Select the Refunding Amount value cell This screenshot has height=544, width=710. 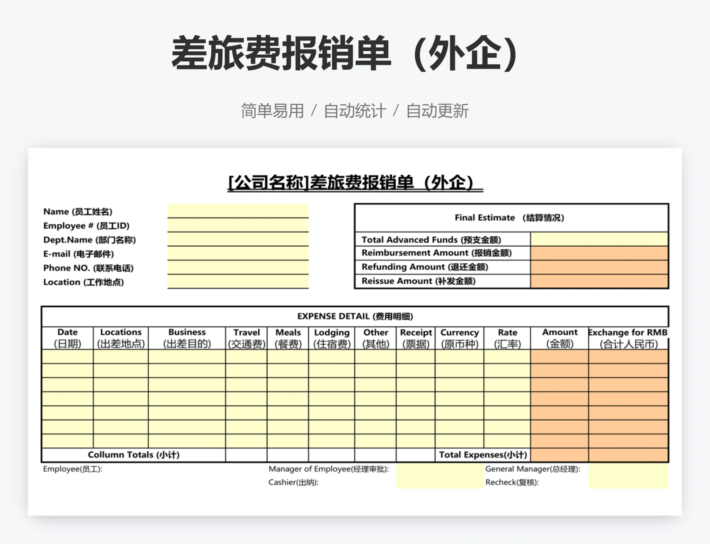(601, 267)
